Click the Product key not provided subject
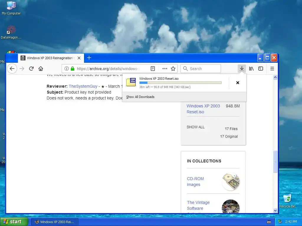302x226 pixels. 88,92
